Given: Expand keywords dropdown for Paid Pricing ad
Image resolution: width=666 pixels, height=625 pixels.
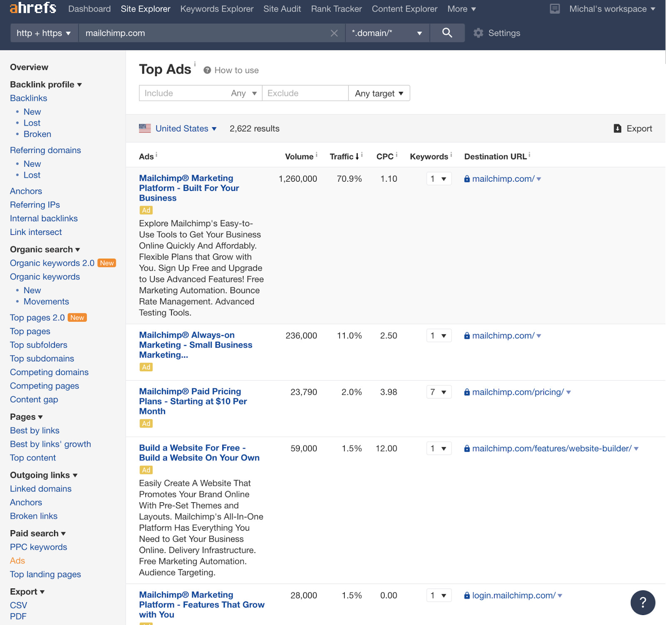Looking at the screenshot, I should (439, 392).
